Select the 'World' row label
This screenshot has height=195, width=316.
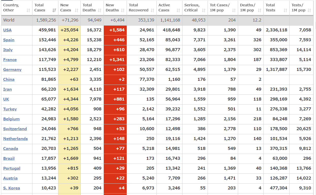[x=9, y=20]
